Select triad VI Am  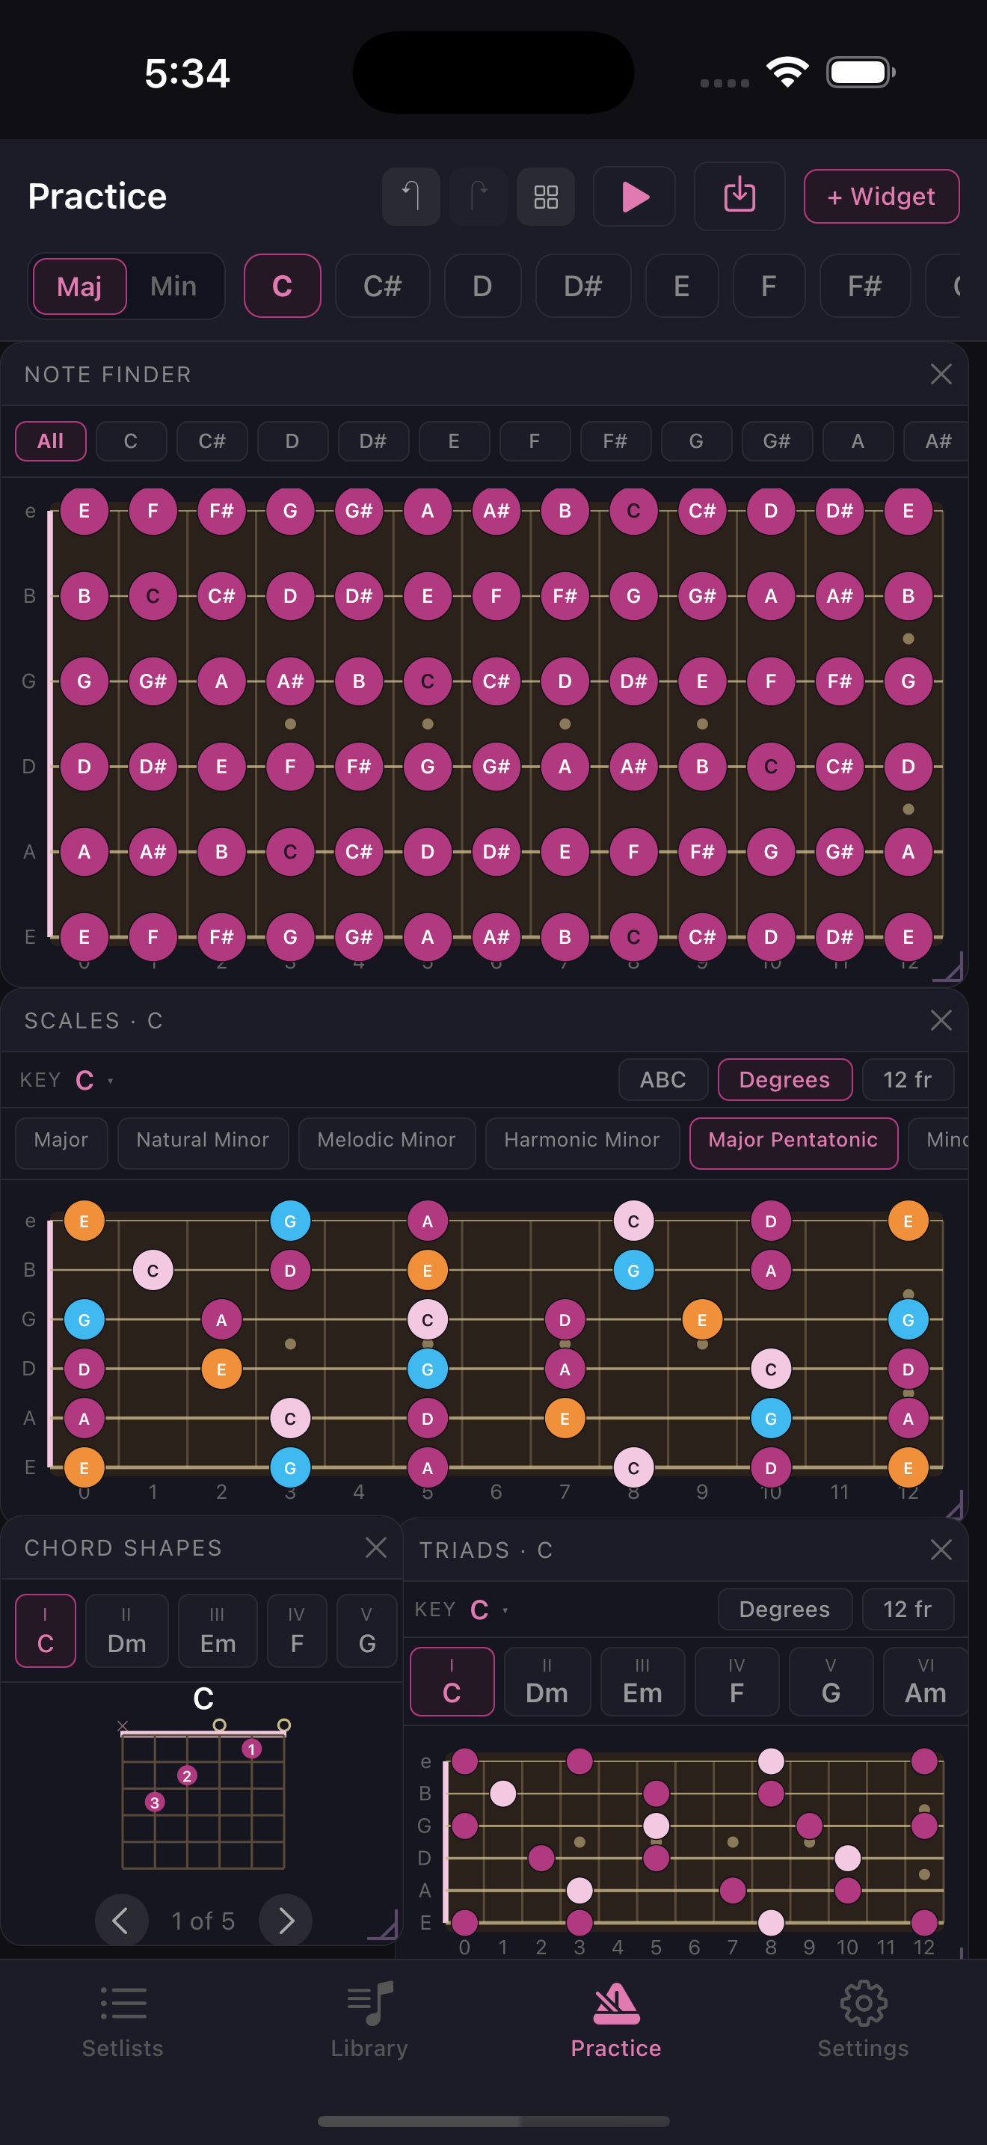click(926, 1681)
